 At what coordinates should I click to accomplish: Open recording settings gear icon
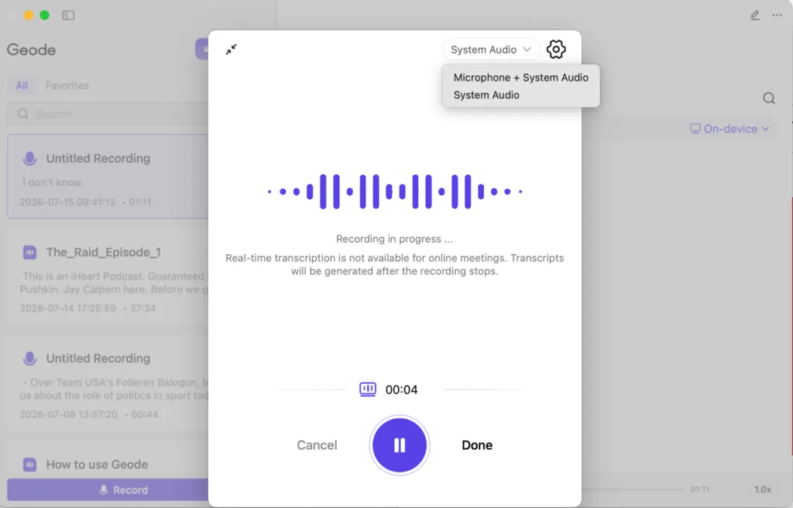click(556, 49)
